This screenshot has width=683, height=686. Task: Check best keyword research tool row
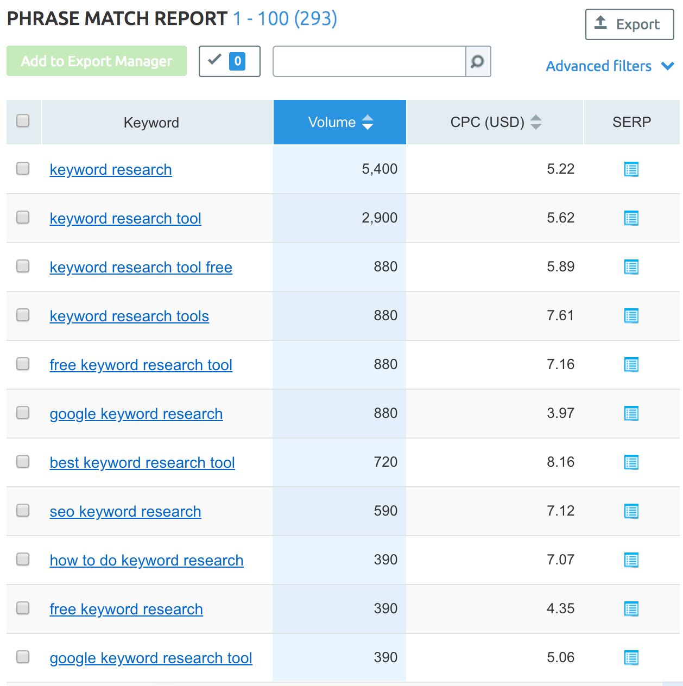[x=23, y=461]
